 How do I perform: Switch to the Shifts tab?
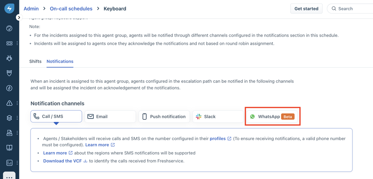click(x=35, y=61)
